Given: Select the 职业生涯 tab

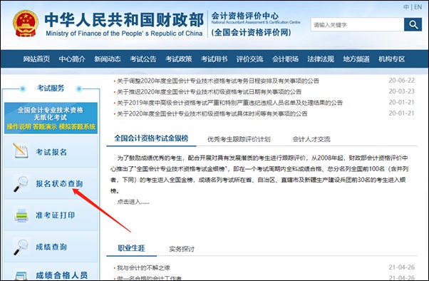Looking at the screenshot, I should coord(131,248).
